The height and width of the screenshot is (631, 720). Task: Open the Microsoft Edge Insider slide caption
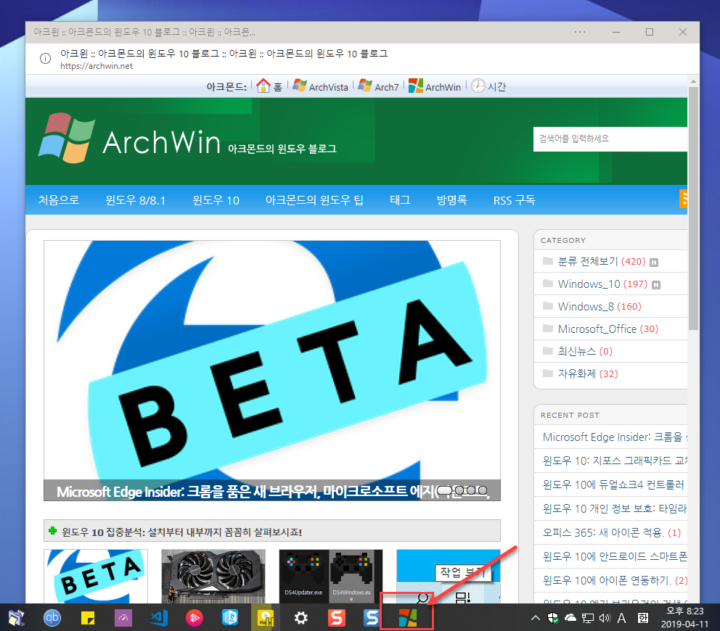[272, 491]
